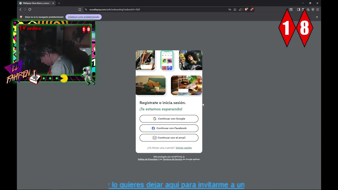Open a new tab
The width and height of the screenshot is (338, 190).
tap(59, 3)
